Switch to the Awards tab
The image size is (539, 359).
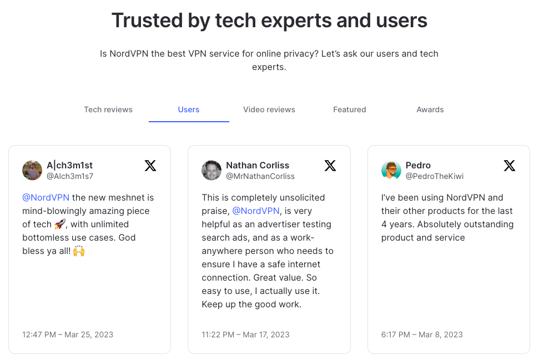[x=430, y=109]
